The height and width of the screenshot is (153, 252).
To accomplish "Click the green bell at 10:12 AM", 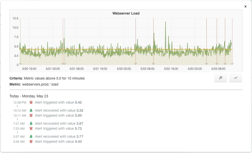I will (x=31, y=110).
